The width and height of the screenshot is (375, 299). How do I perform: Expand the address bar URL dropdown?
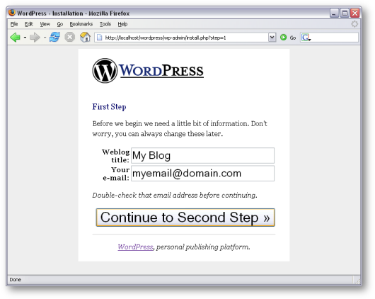pos(272,38)
